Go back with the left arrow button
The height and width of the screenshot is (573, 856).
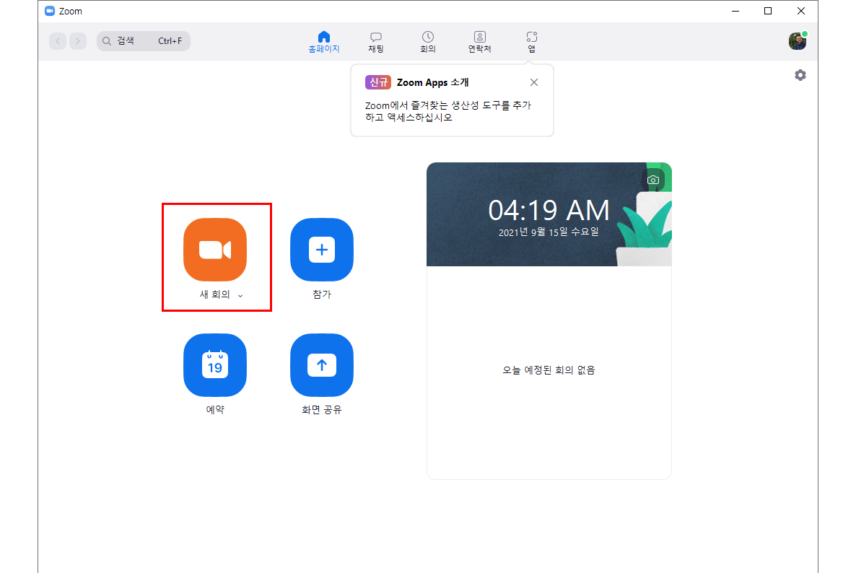click(x=58, y=41)
